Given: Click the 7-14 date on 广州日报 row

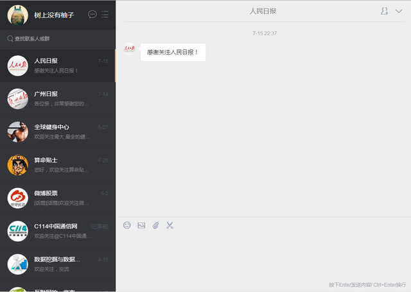Looking at the screenshot, I should pos(103,94).
